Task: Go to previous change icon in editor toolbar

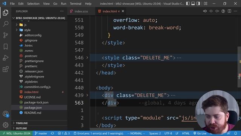Action: click(x=205, y=11)
